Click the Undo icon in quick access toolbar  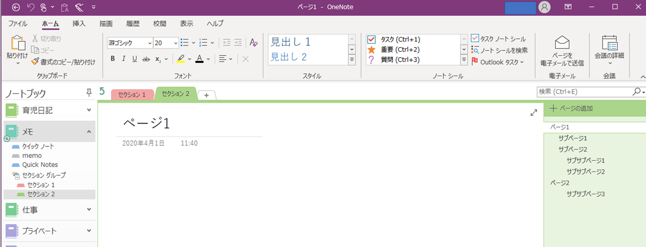(x=31, y=7)
